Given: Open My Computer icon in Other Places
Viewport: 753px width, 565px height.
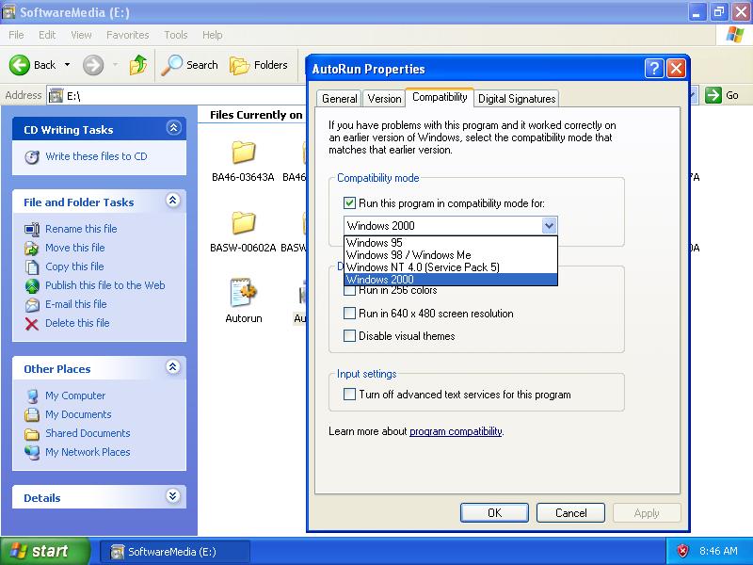Looking at the screenshot, I should 32,395.
